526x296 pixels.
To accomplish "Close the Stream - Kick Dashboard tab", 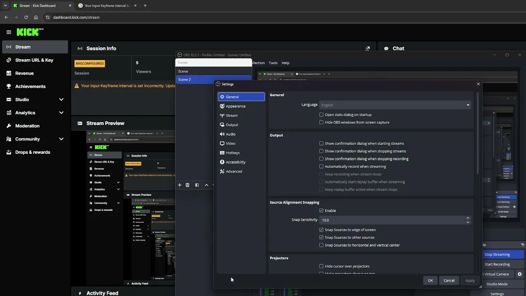I will coord(70,6).
